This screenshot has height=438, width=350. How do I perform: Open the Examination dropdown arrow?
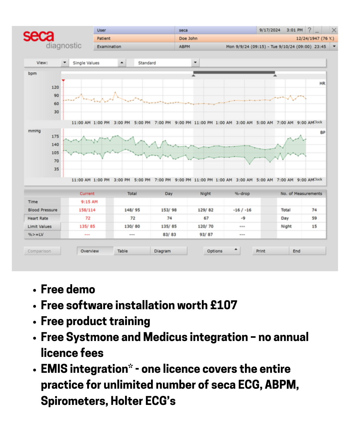[x=334, y=46]
